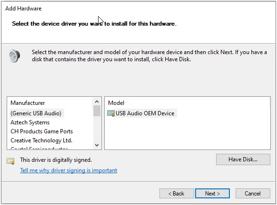The image size is (277, 205).
Task: Click the signed driver certificate icon
Action: tap(10, 161)
